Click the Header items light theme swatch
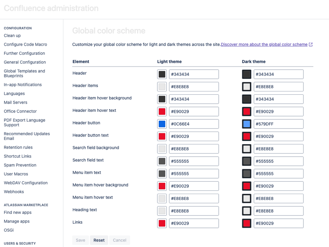This screenshot has height=247, width=329. 162,86
